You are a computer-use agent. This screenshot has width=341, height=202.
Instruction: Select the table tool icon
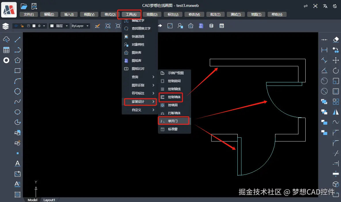point(6,50)
